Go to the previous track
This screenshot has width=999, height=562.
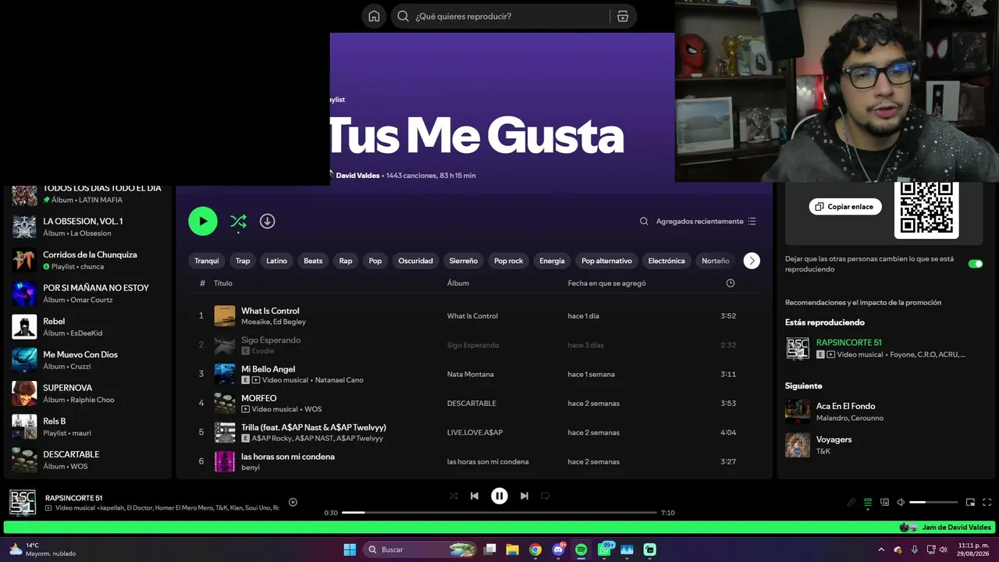[x=475, y=496]
